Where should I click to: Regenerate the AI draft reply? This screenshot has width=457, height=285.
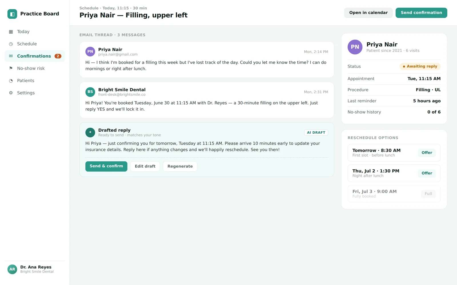180,166
